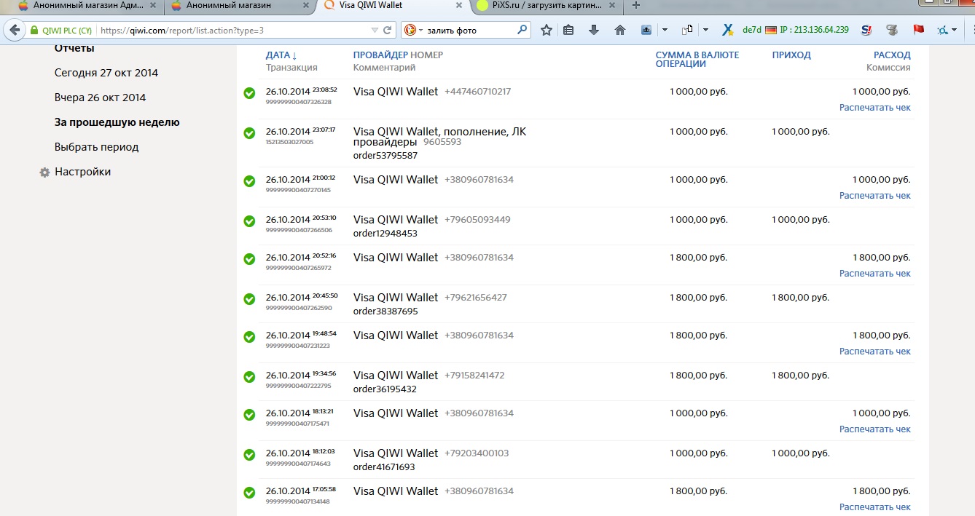The image size is (975, 516).
Task: Click the phone number +79158241472
Action: pos(474,376)
